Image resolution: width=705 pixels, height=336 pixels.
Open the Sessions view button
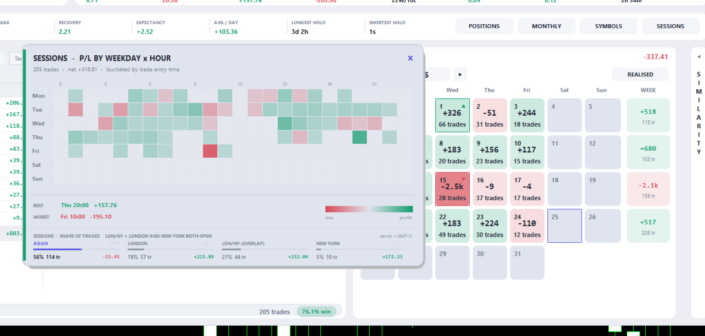670,26
